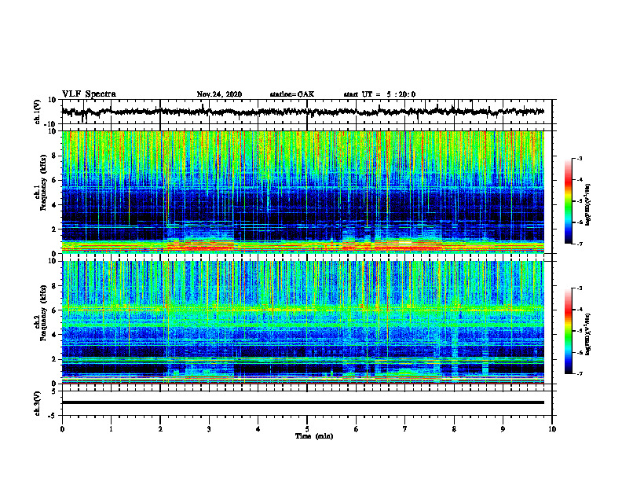Image resolution: width=622 pixels, height=481 pixels.
Task: Click the "8" kHz tick of ch.1 spectrogram
Action: point(55,156)
